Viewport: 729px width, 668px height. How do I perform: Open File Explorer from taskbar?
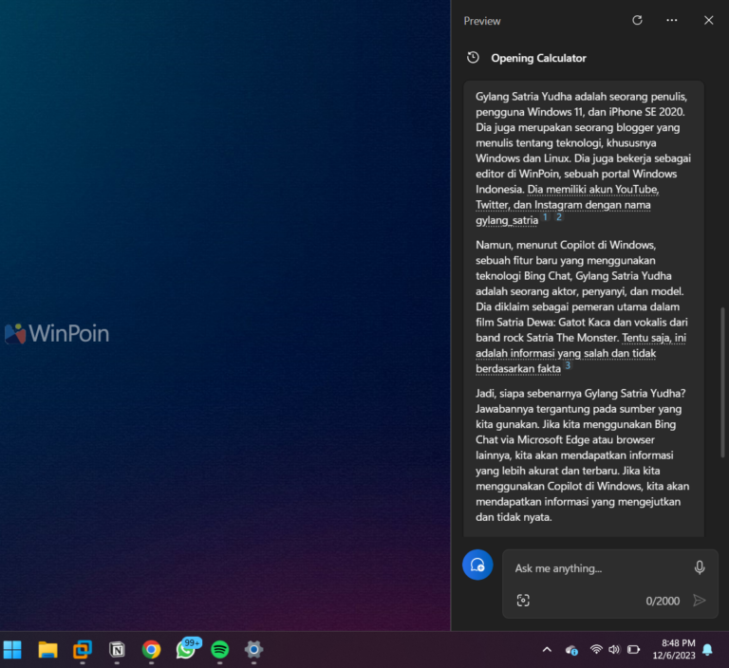pyautogui.click(x=47, y=649)
